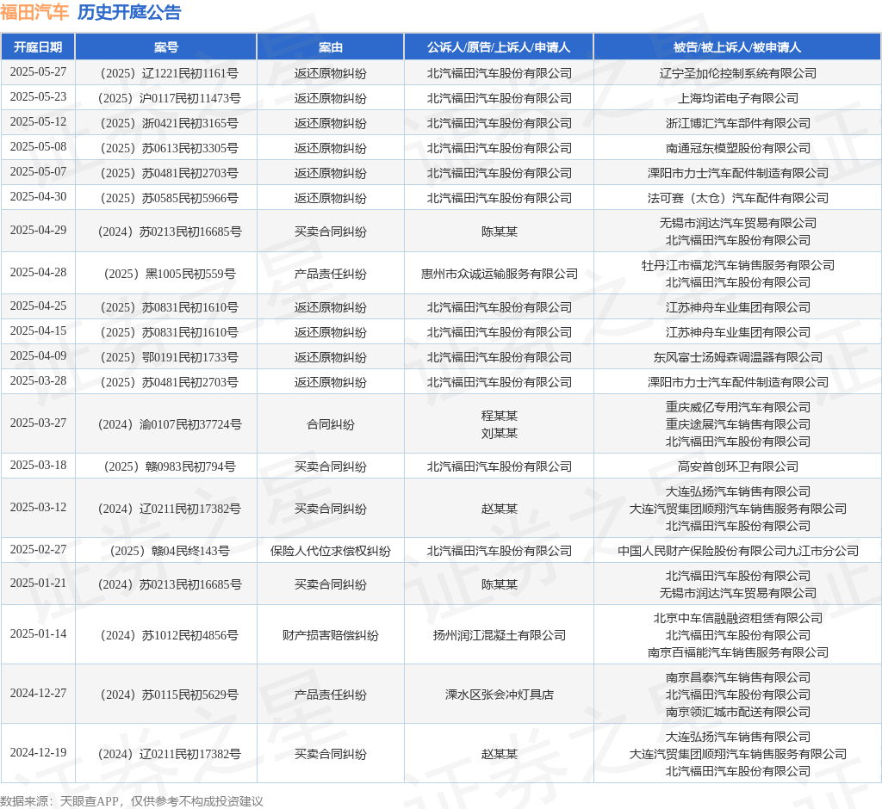Click date cell 2025-05-23
The height and width of the screenshot is (809, 882).
[x=38, y=96]
